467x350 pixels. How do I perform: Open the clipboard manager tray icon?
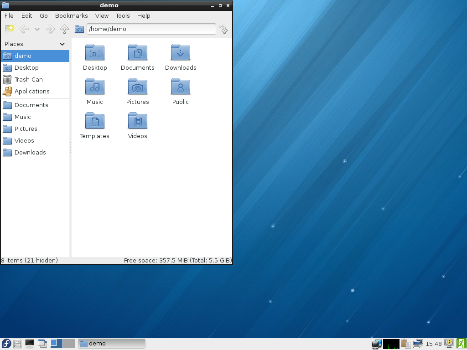(x=405, y=344)
